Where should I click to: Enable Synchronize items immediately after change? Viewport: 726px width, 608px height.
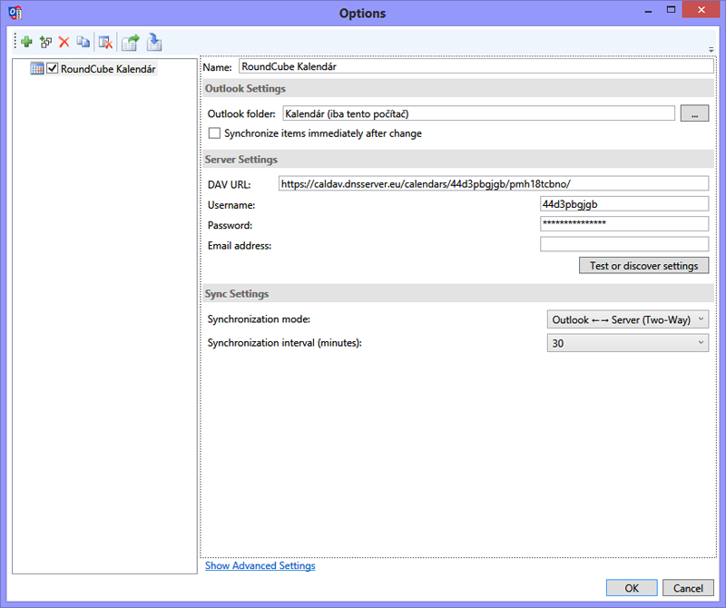point(214,133)
